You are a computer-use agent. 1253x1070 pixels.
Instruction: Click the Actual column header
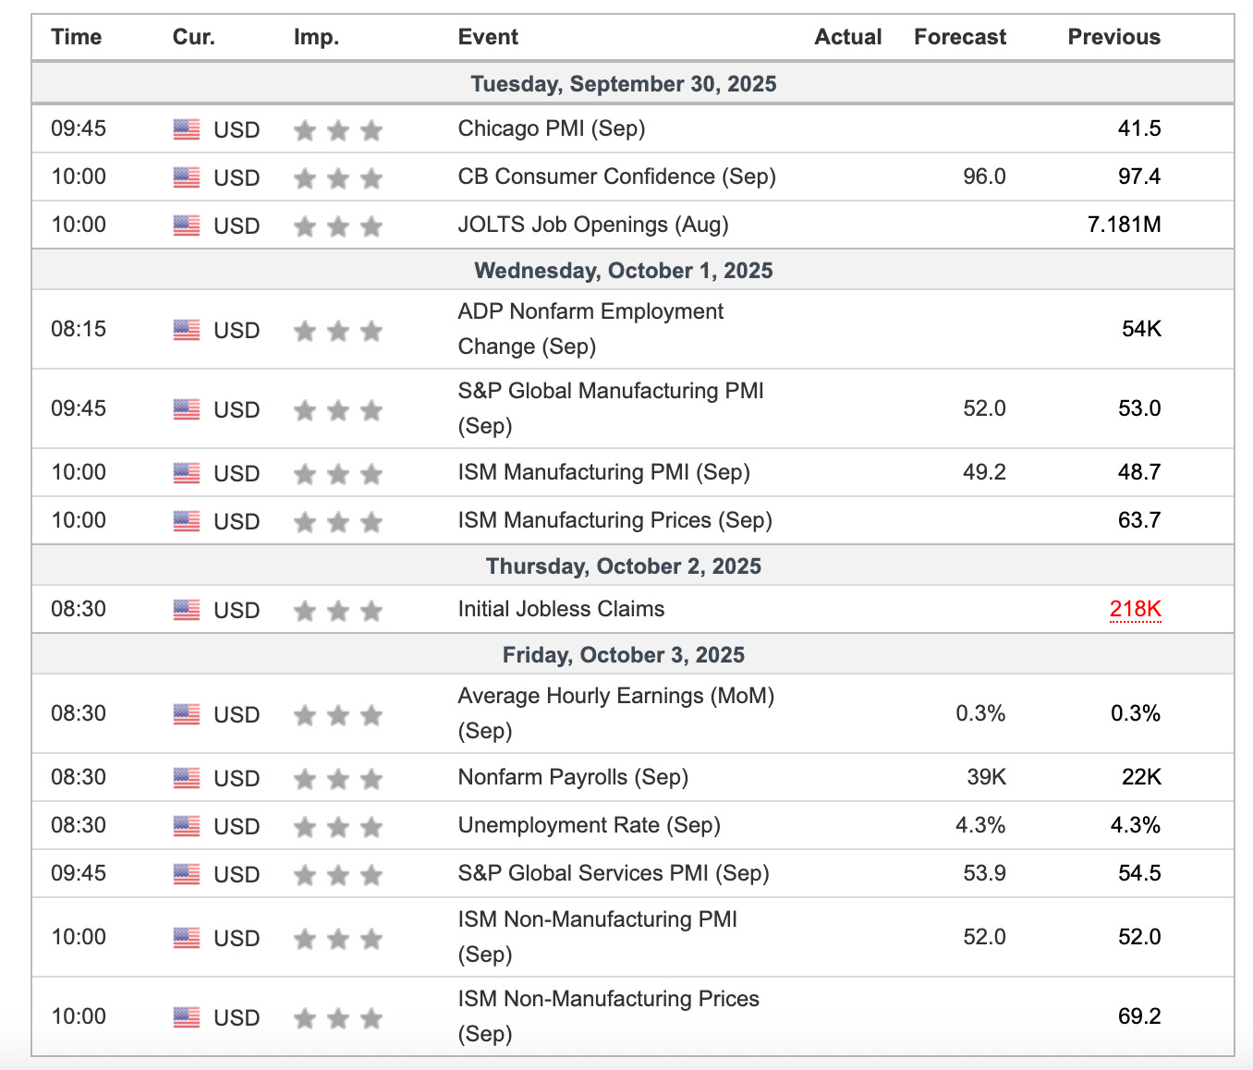(848, 37)
